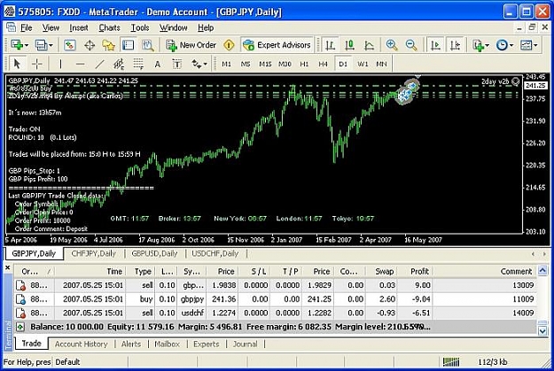
Task: Toggle the Data Window crosshair icon
Action: click(x=90, y=45)
